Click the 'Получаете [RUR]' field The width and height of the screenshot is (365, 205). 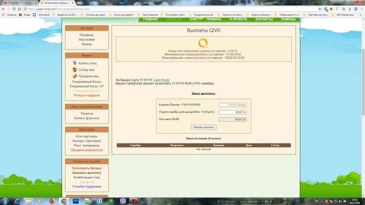click(x=233, y=120)
